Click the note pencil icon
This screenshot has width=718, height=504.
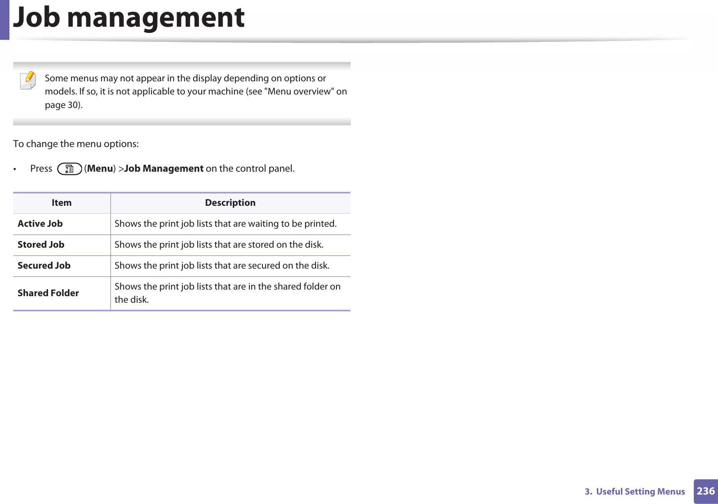pyautogui.click(x=28, y=81)
